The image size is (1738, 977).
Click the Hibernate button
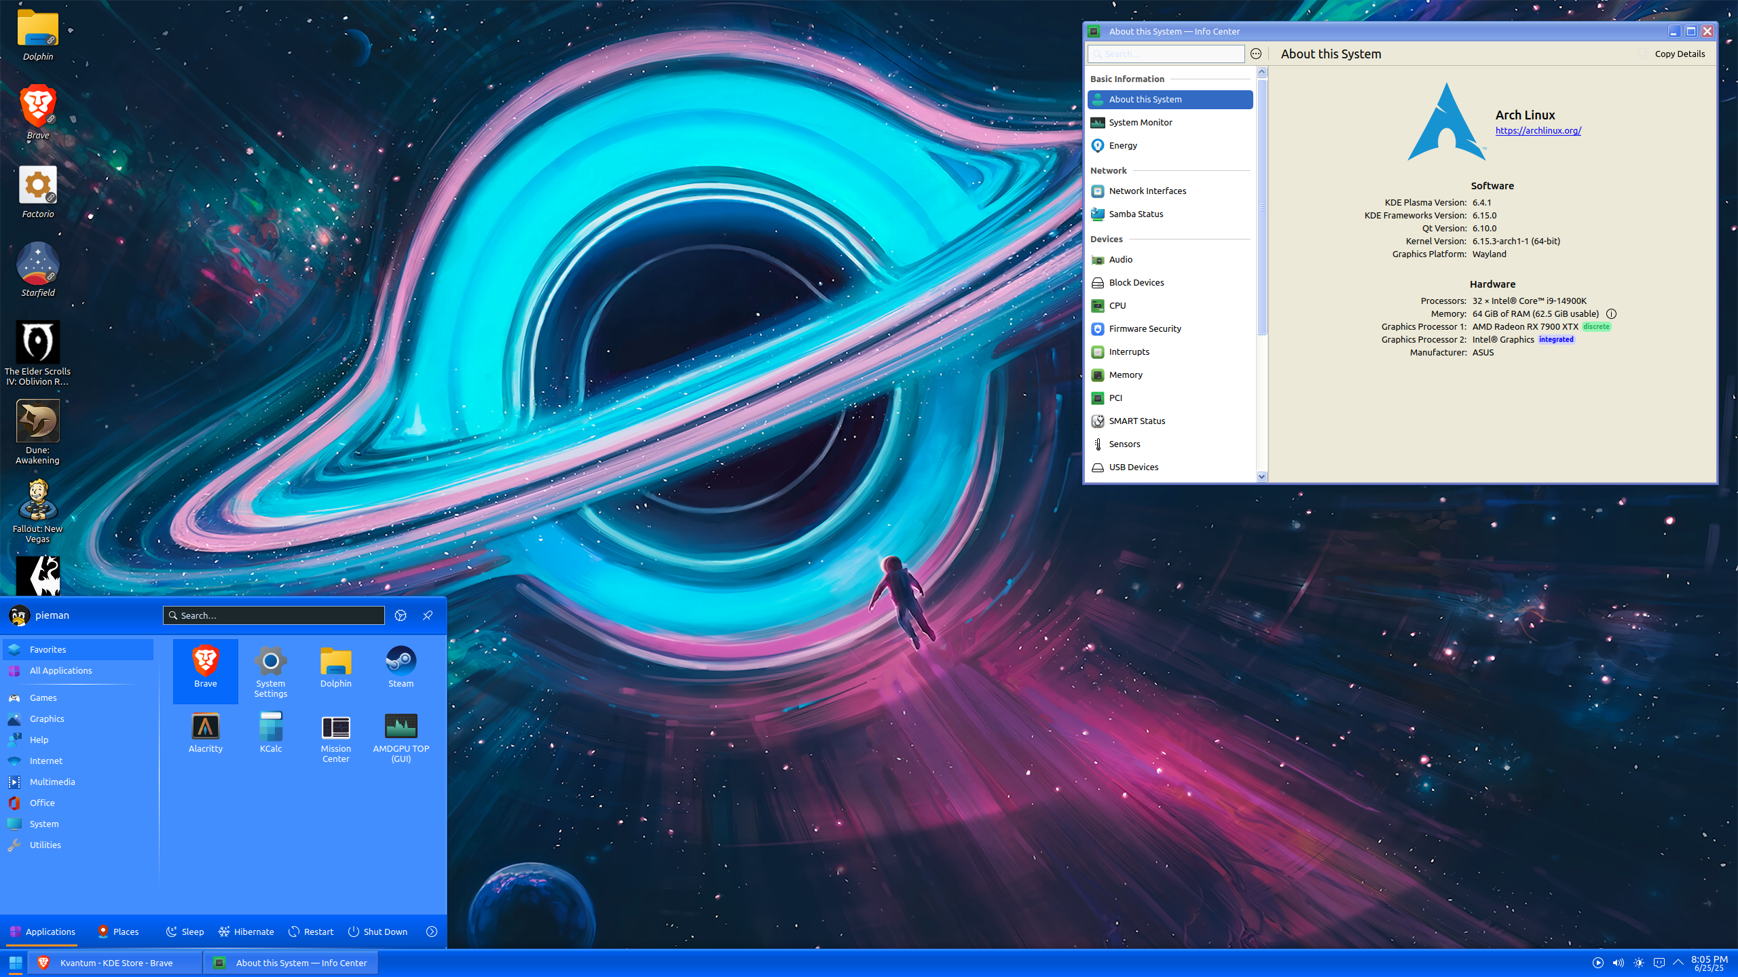pos(246,932)
